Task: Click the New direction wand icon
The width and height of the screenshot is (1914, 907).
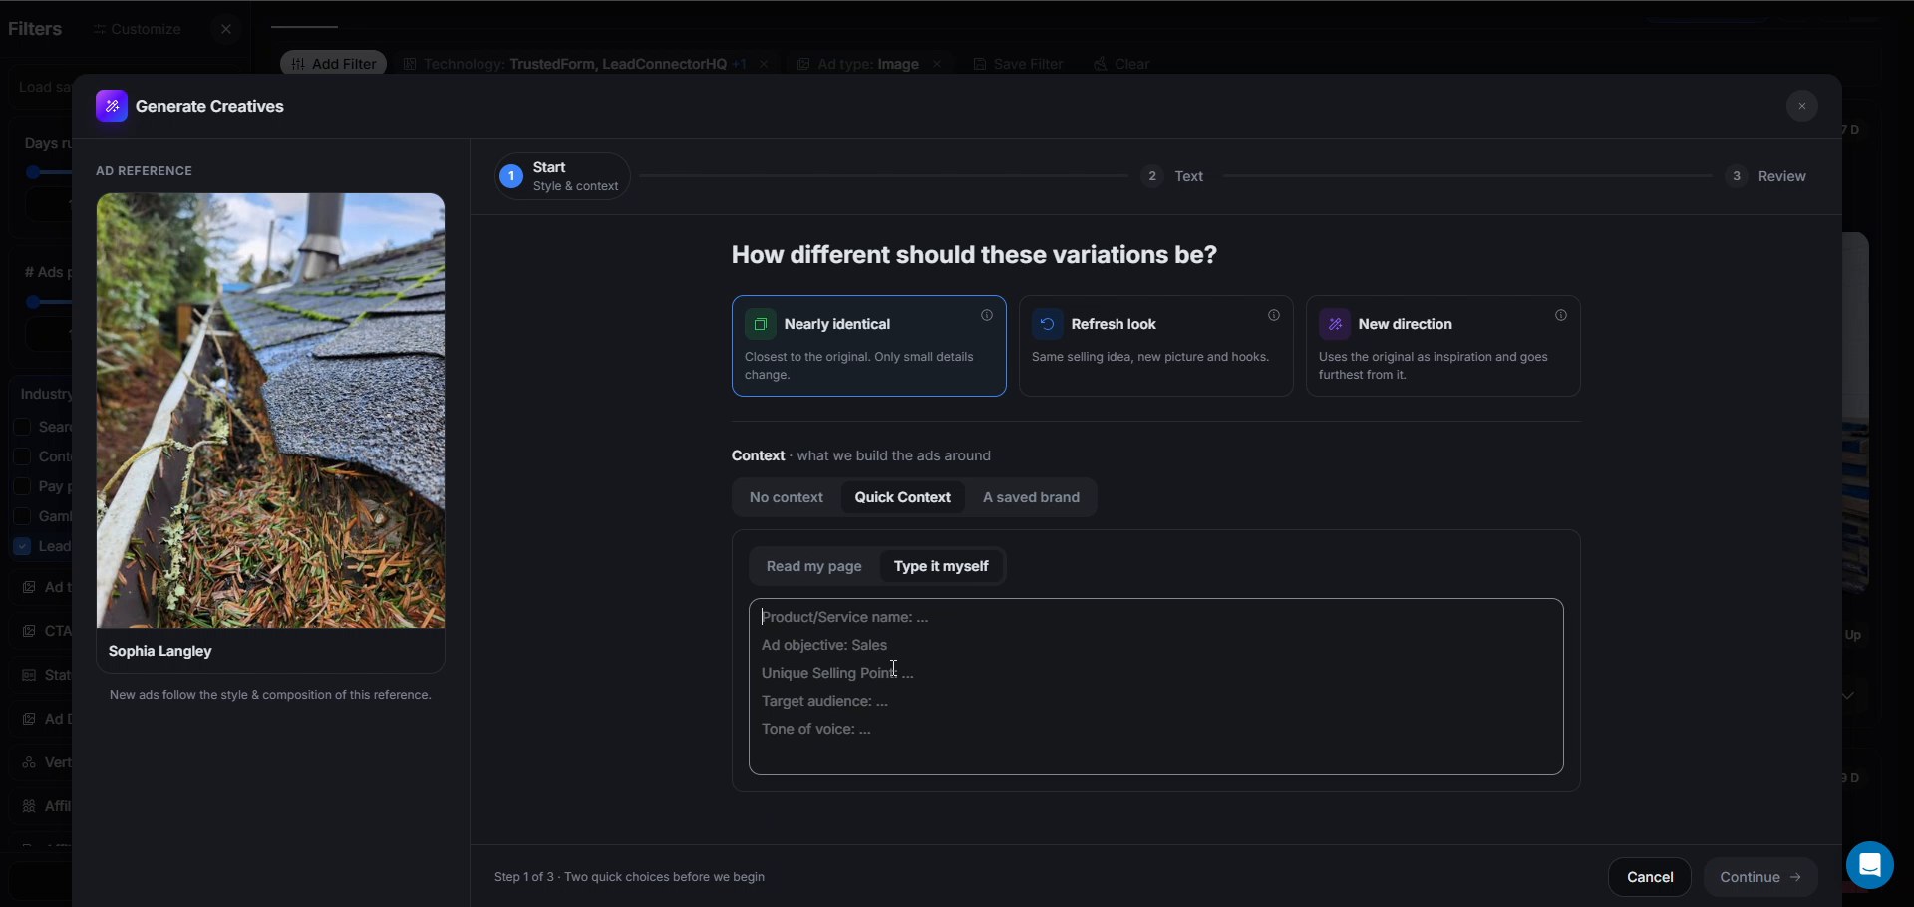Action: pyautogui.click(x=1335, y=324)
